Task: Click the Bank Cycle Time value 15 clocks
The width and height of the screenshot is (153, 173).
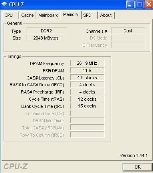Action: tap(87, 106)
